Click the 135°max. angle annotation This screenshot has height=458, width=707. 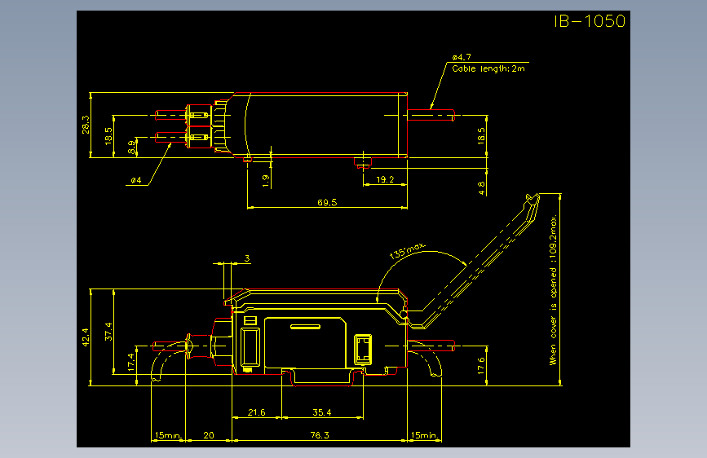coord(407,251)
